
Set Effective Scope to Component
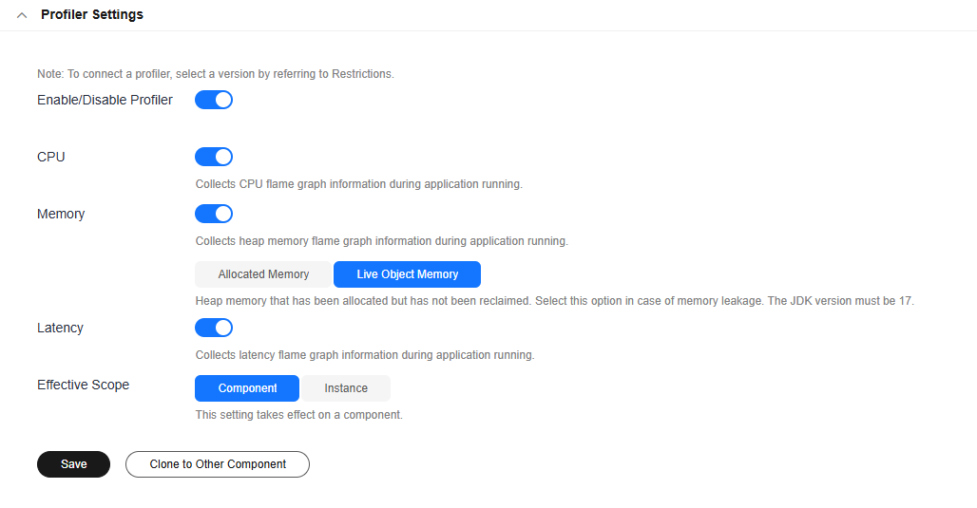(x=247, y=388)
